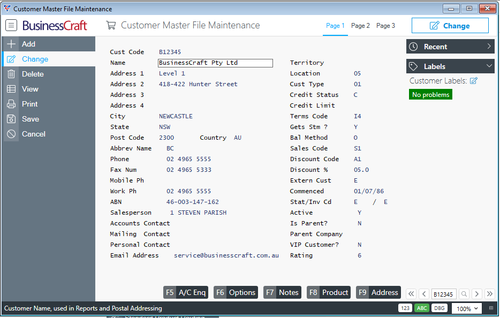500x318 pixels.
Task: Click the Fax Num value 02 4965 5333
Action: pos(189,170)
